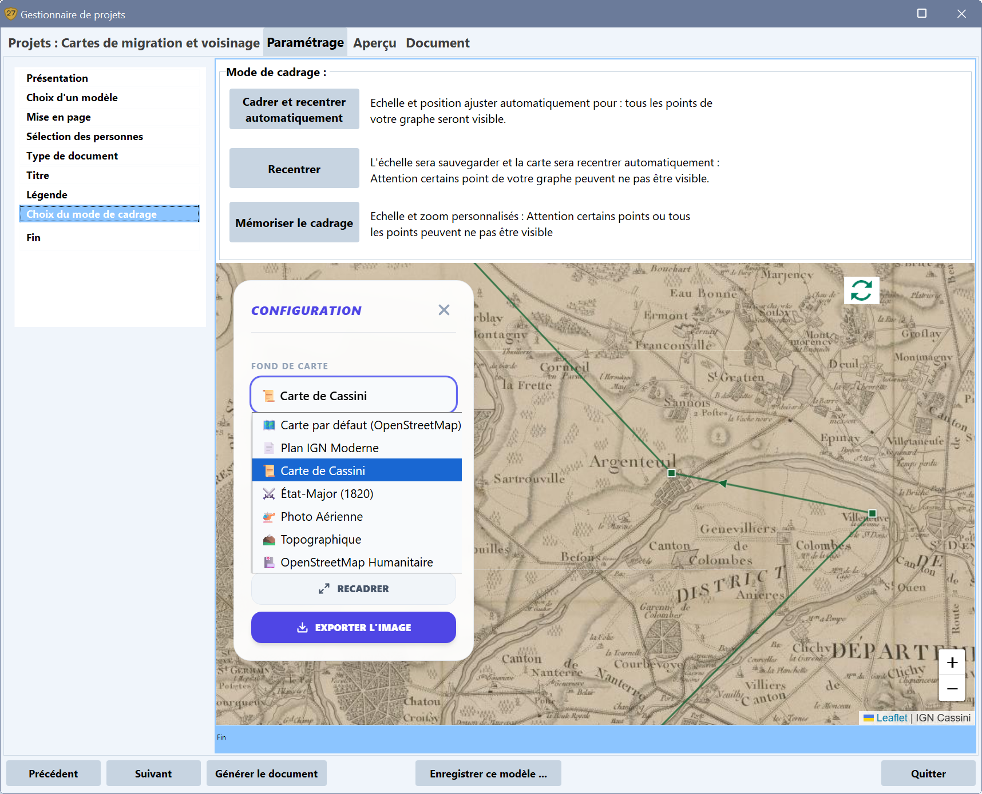Screen dimensions: 982x794
Task: Click the arrowhead on the green route line
Action: 723,484
